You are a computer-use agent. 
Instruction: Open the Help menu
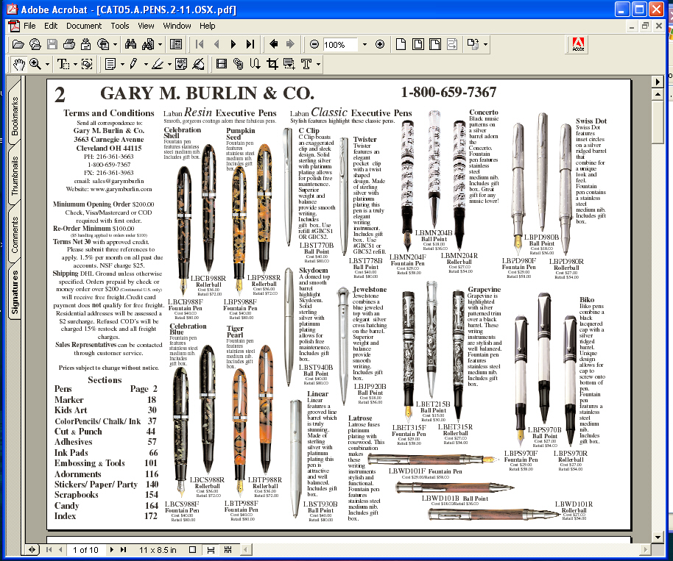point(208,26)
